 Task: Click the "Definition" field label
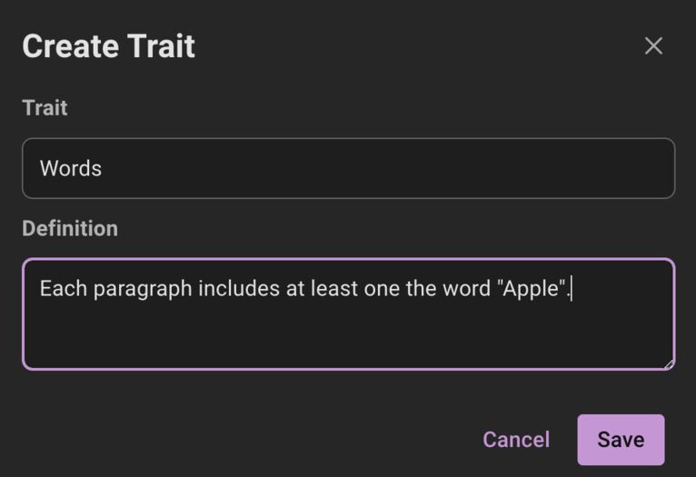[70, 229]
